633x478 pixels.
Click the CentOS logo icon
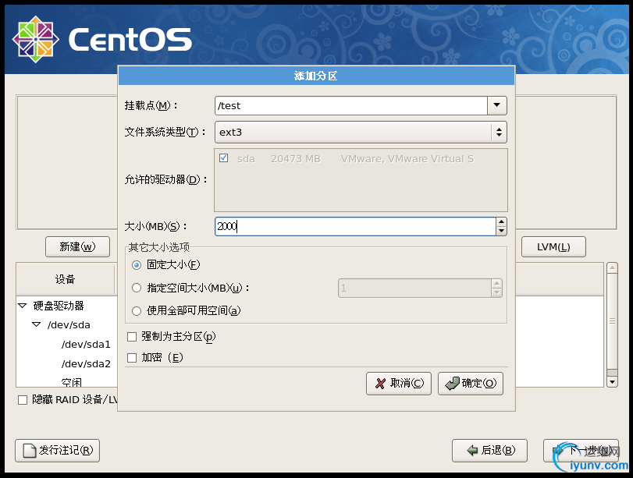pyautogui.click(x=36, y=40)
